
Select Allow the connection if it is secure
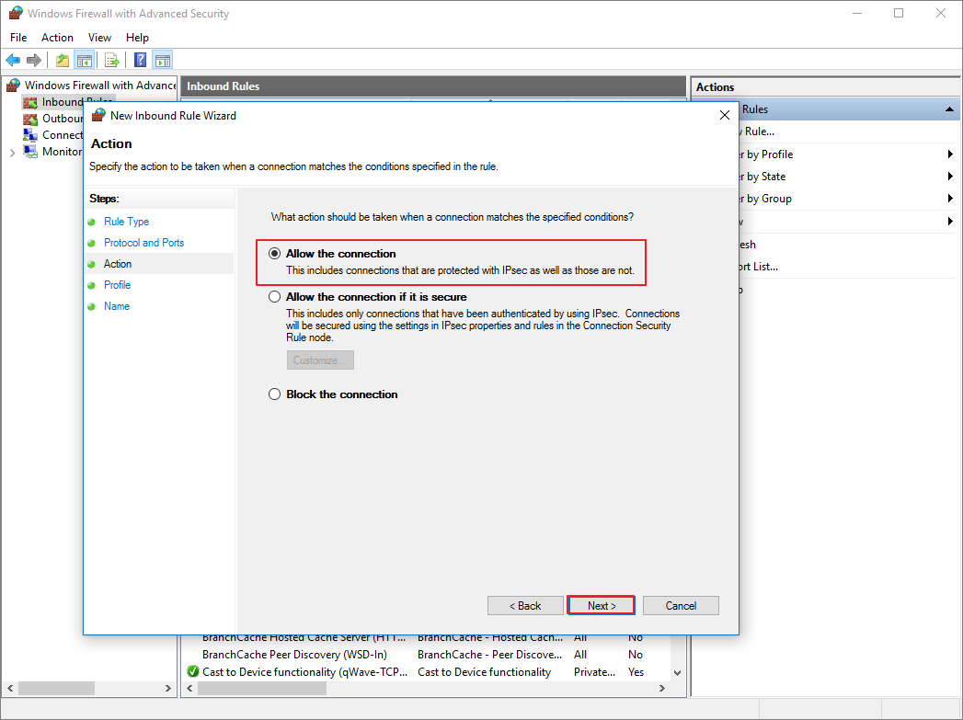tap(274, 297)
